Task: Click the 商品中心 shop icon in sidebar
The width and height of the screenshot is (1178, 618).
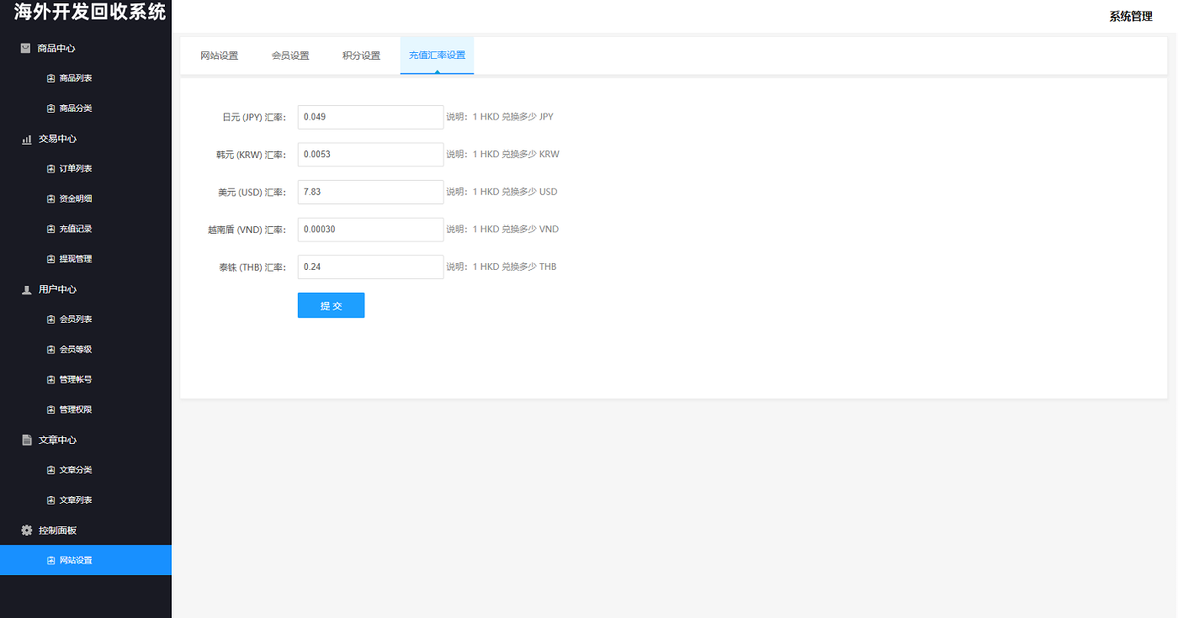Action: click(x=26, y=48)
